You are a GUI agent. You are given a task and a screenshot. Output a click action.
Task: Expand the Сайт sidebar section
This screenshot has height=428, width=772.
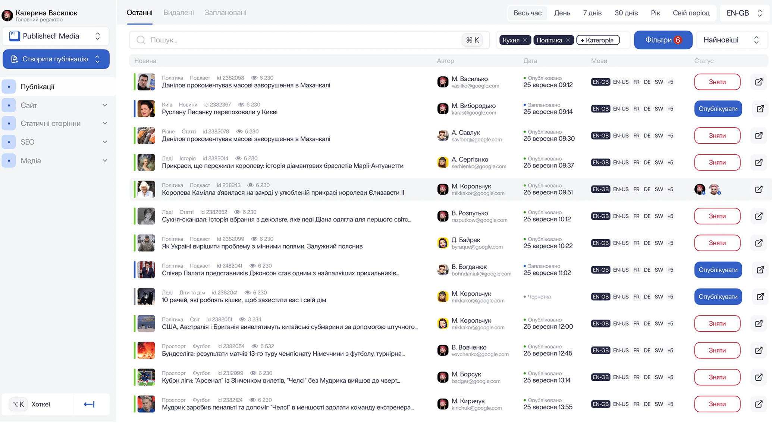105,105
